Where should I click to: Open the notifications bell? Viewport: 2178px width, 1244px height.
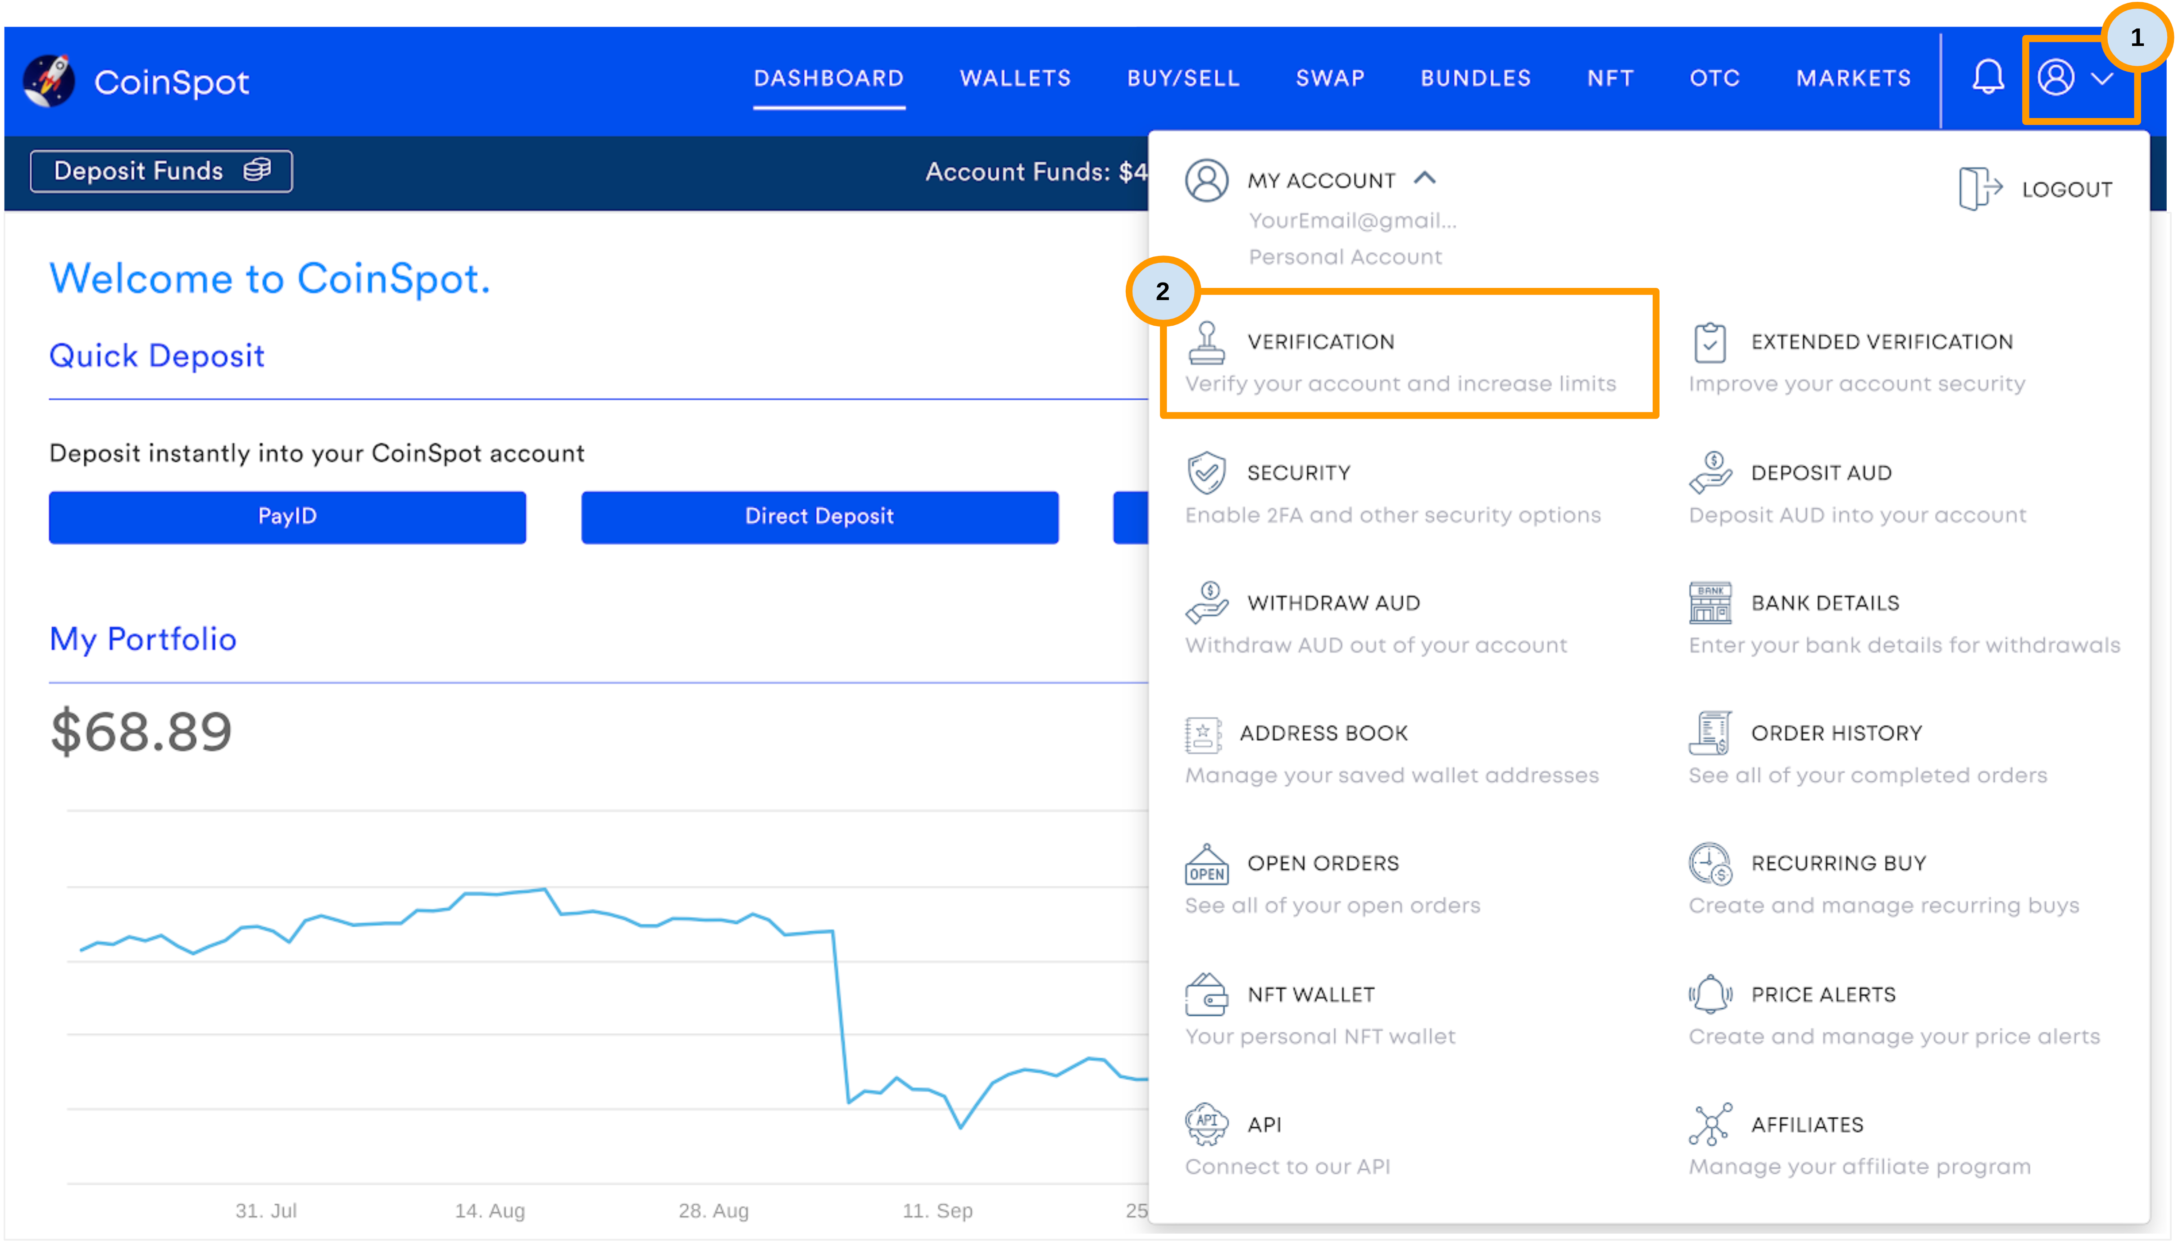pos(1987,78)
